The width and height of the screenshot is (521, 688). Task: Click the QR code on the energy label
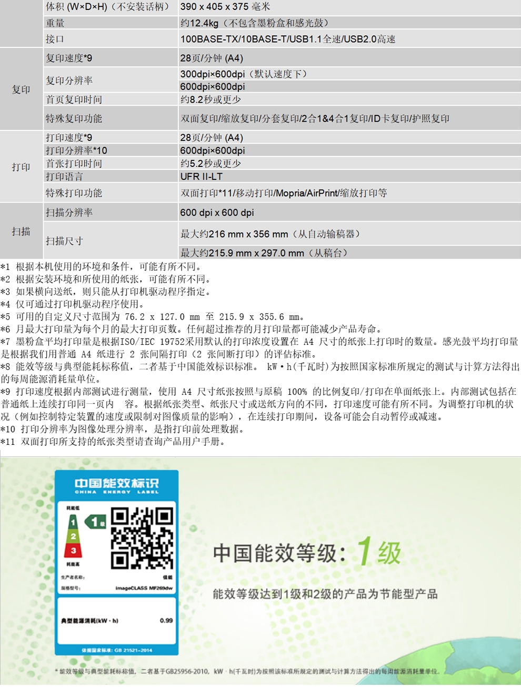tap(142, 538)
